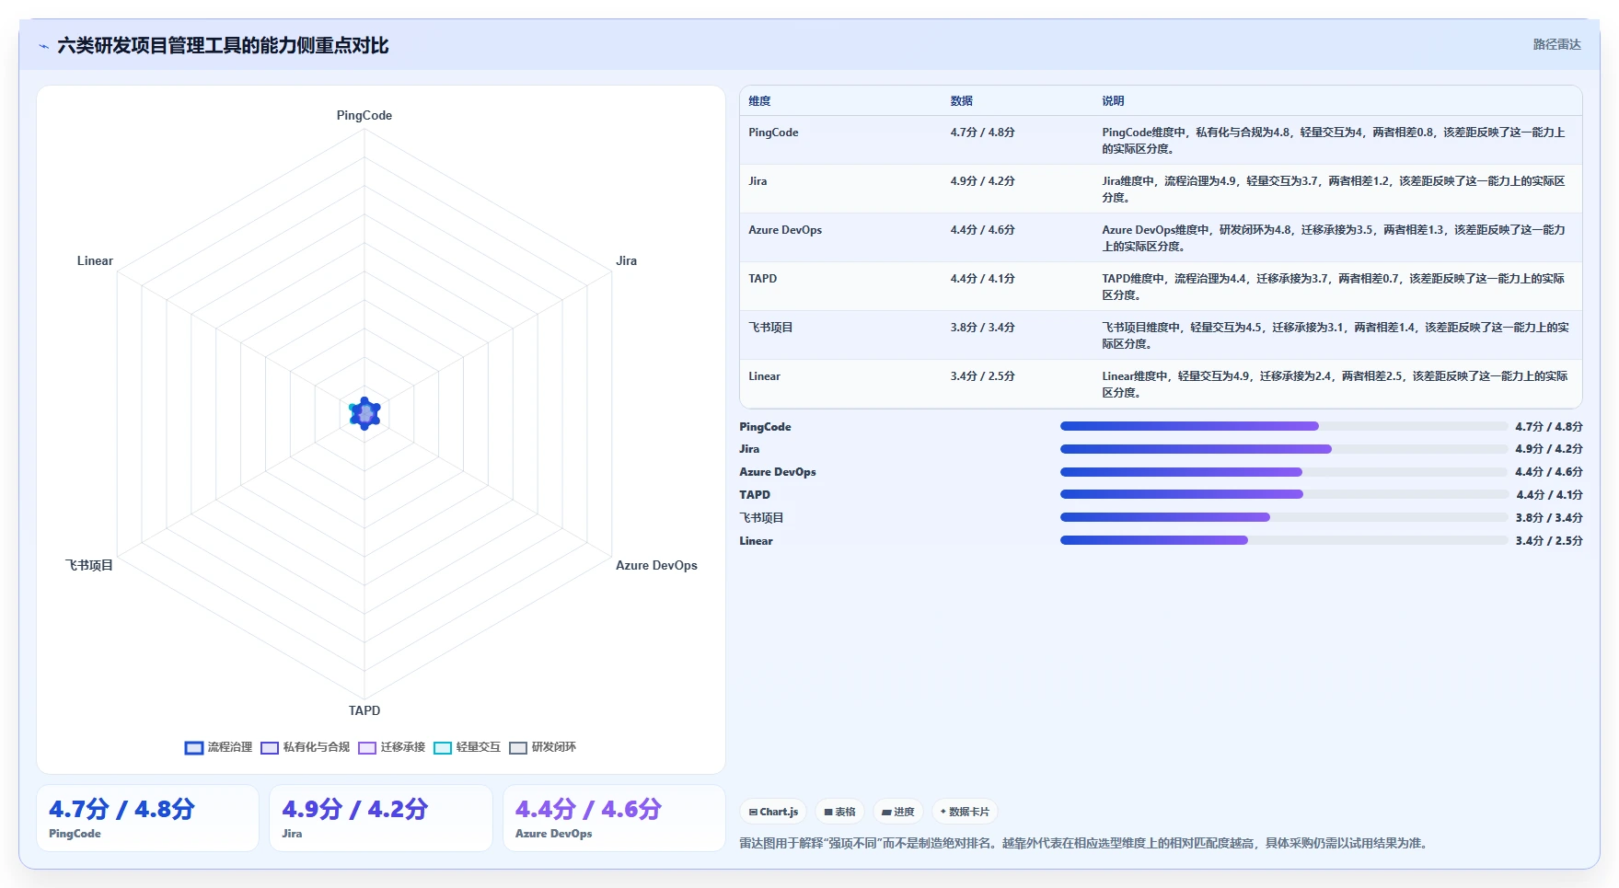Select the Chart.js chip
The image size is (1619, 888).
pos(773,812)
